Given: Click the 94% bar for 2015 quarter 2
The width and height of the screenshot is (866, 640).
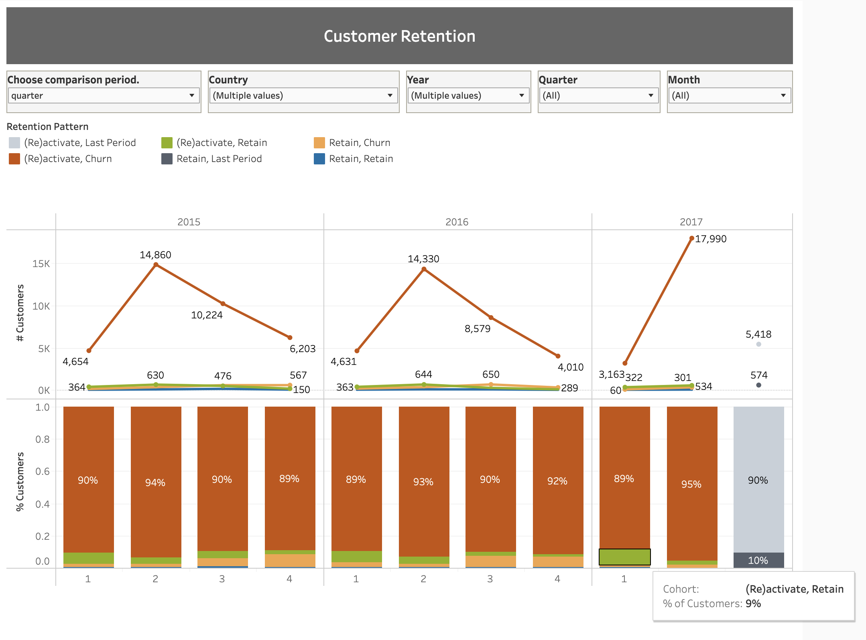Looking at the screenshot, I should point(156,481).
